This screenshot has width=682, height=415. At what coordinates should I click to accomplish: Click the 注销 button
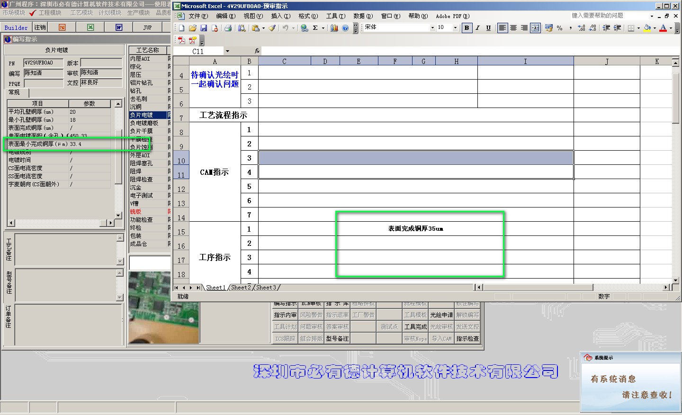point(40,27)
